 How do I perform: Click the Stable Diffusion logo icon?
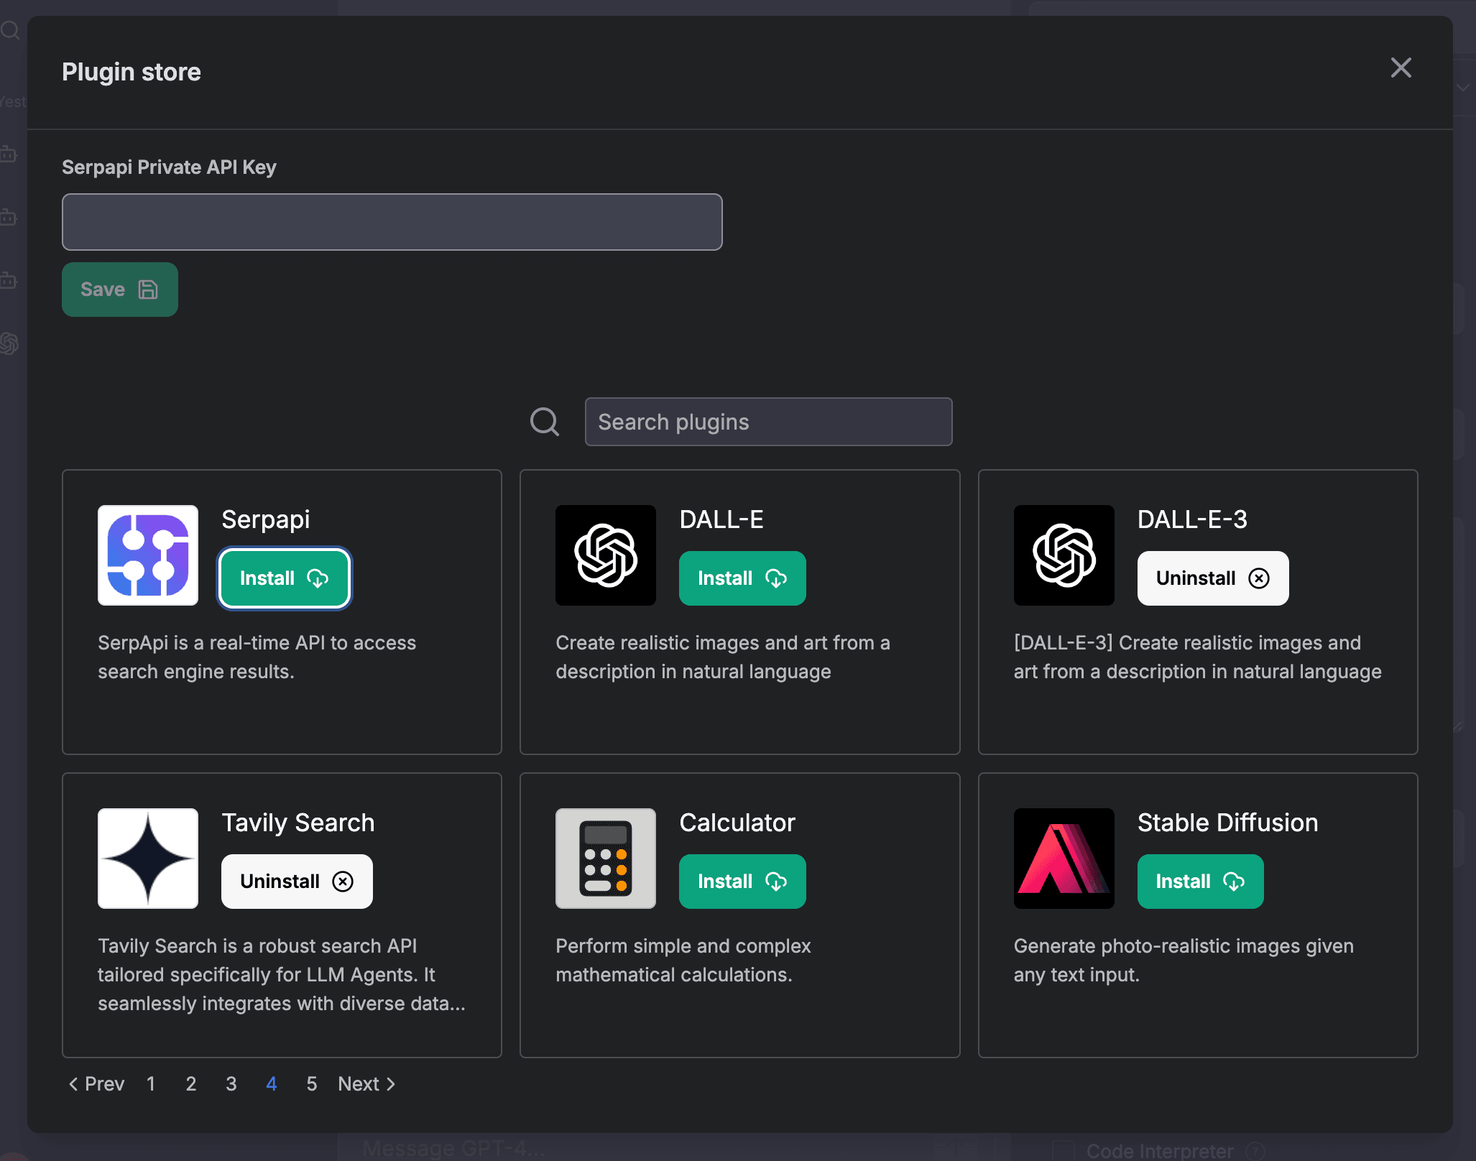[x=1064, y=859]
